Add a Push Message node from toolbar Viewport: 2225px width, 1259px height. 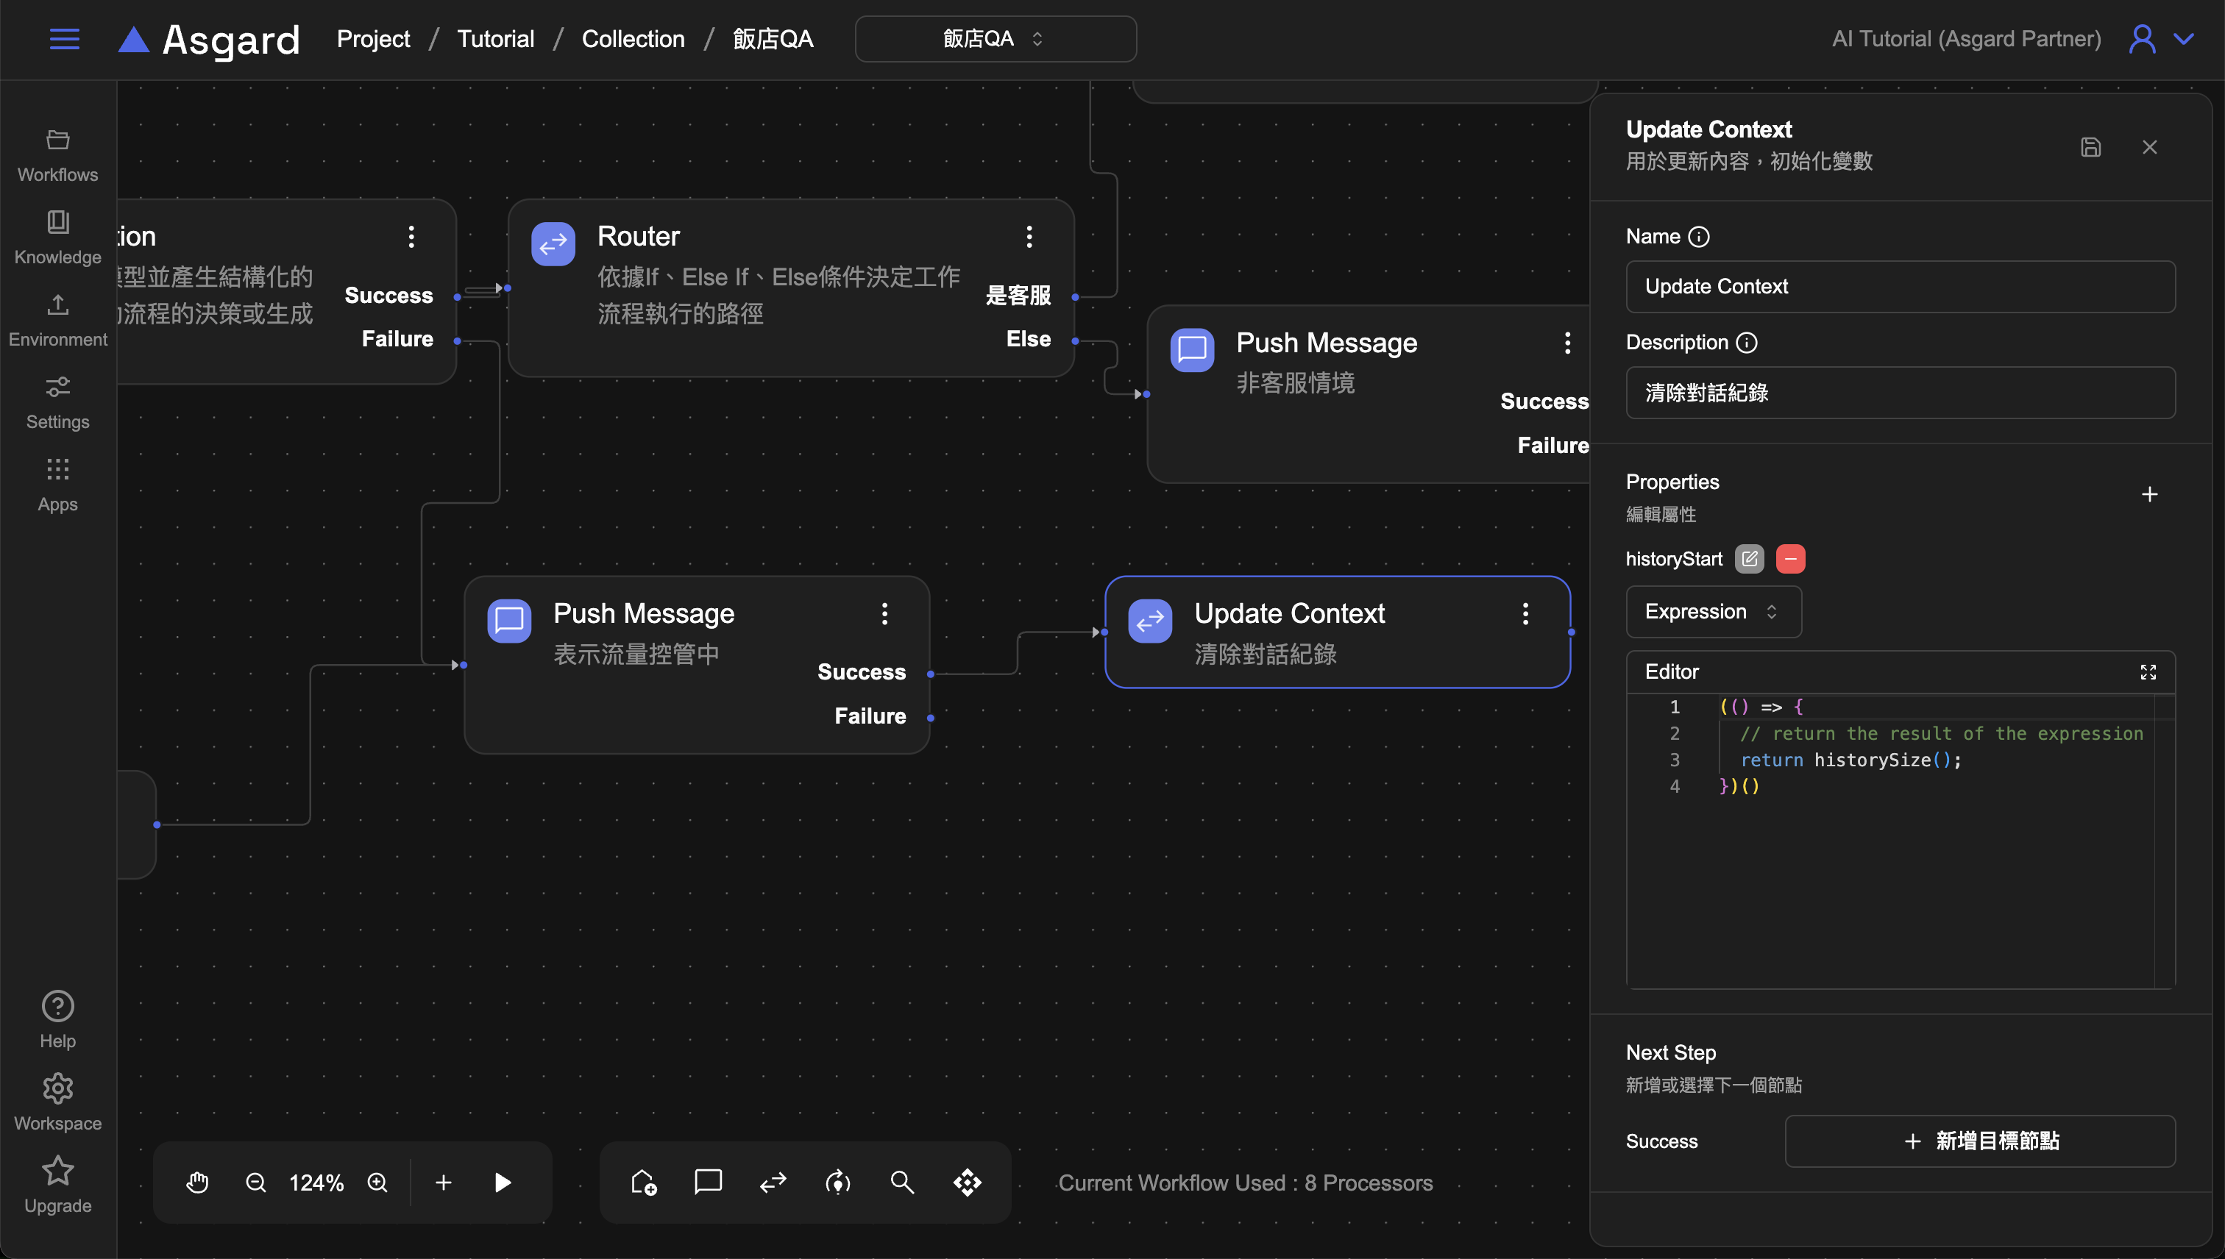(x=708, y=1182)
